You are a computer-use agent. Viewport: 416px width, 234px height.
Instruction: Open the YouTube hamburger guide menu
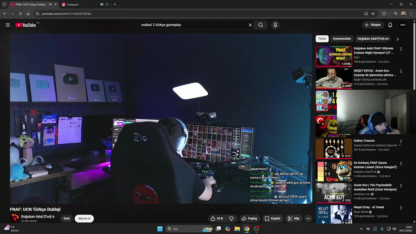pyautogui.click(x=8, y=25)
